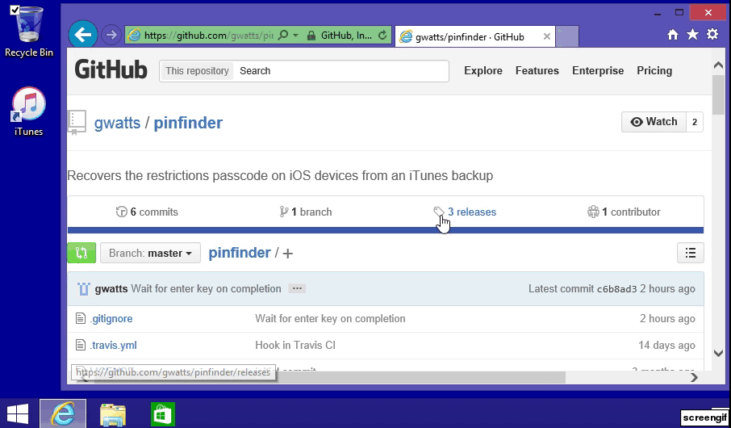Click the padlock security icon
731x428 pixels.
click(x=312, y=36)
